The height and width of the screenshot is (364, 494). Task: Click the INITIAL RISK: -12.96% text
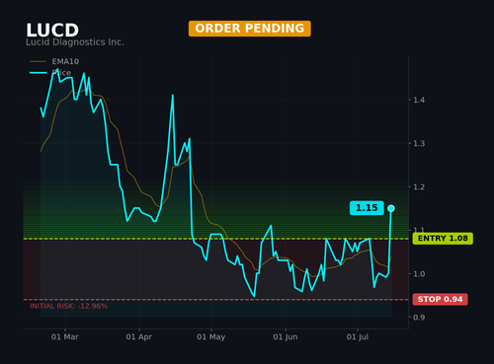[x=68, y=306]
